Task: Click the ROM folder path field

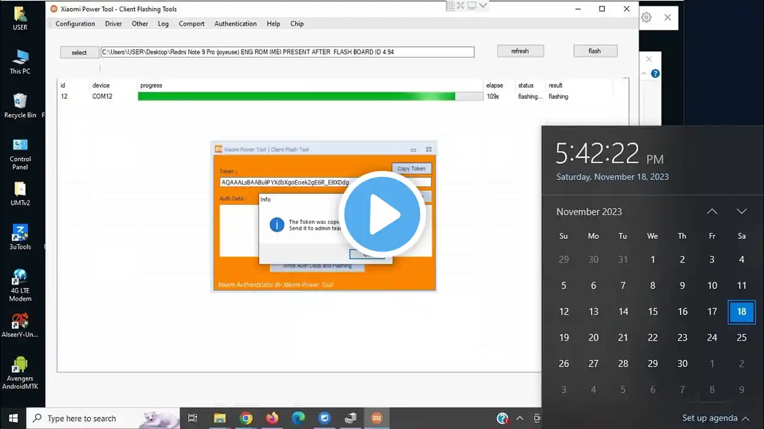Action: 287,52
